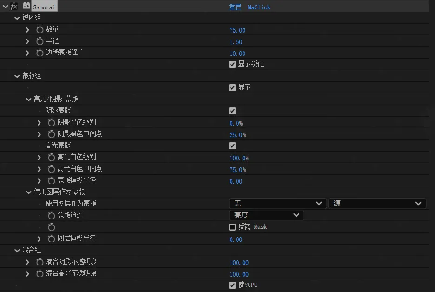Screen dimensions: 435x292
Task: Open the 源 dropdown menu
Action: (377, 204)
